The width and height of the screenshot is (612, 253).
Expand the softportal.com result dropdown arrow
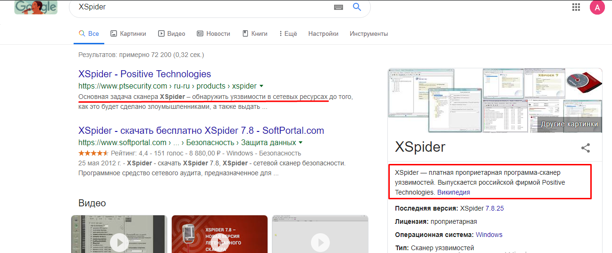tap(301, 143)
